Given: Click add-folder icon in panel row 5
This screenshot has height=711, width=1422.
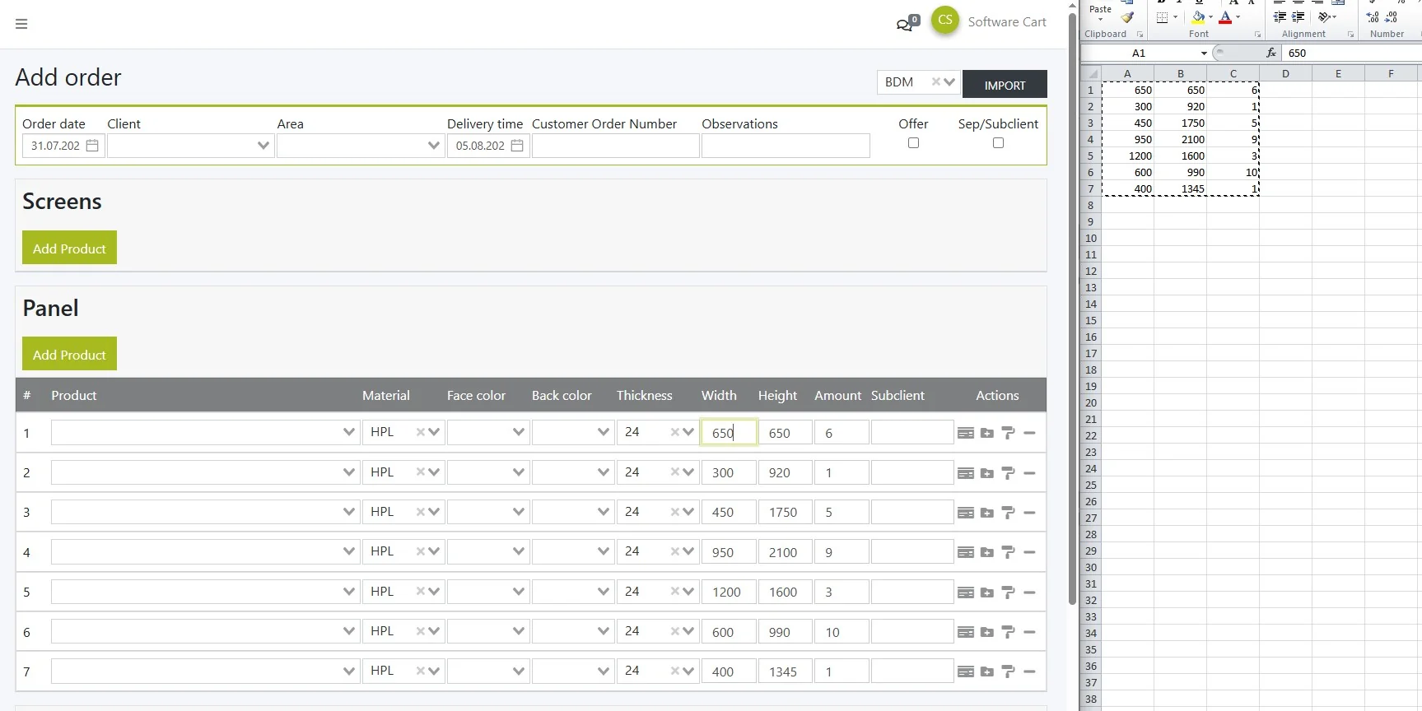Looking at the screenshot, I should tap(987, 592).
